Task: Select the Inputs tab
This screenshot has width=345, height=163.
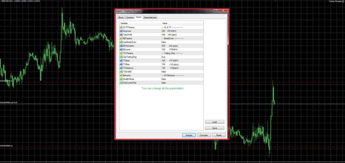Action: click(138, 17)
